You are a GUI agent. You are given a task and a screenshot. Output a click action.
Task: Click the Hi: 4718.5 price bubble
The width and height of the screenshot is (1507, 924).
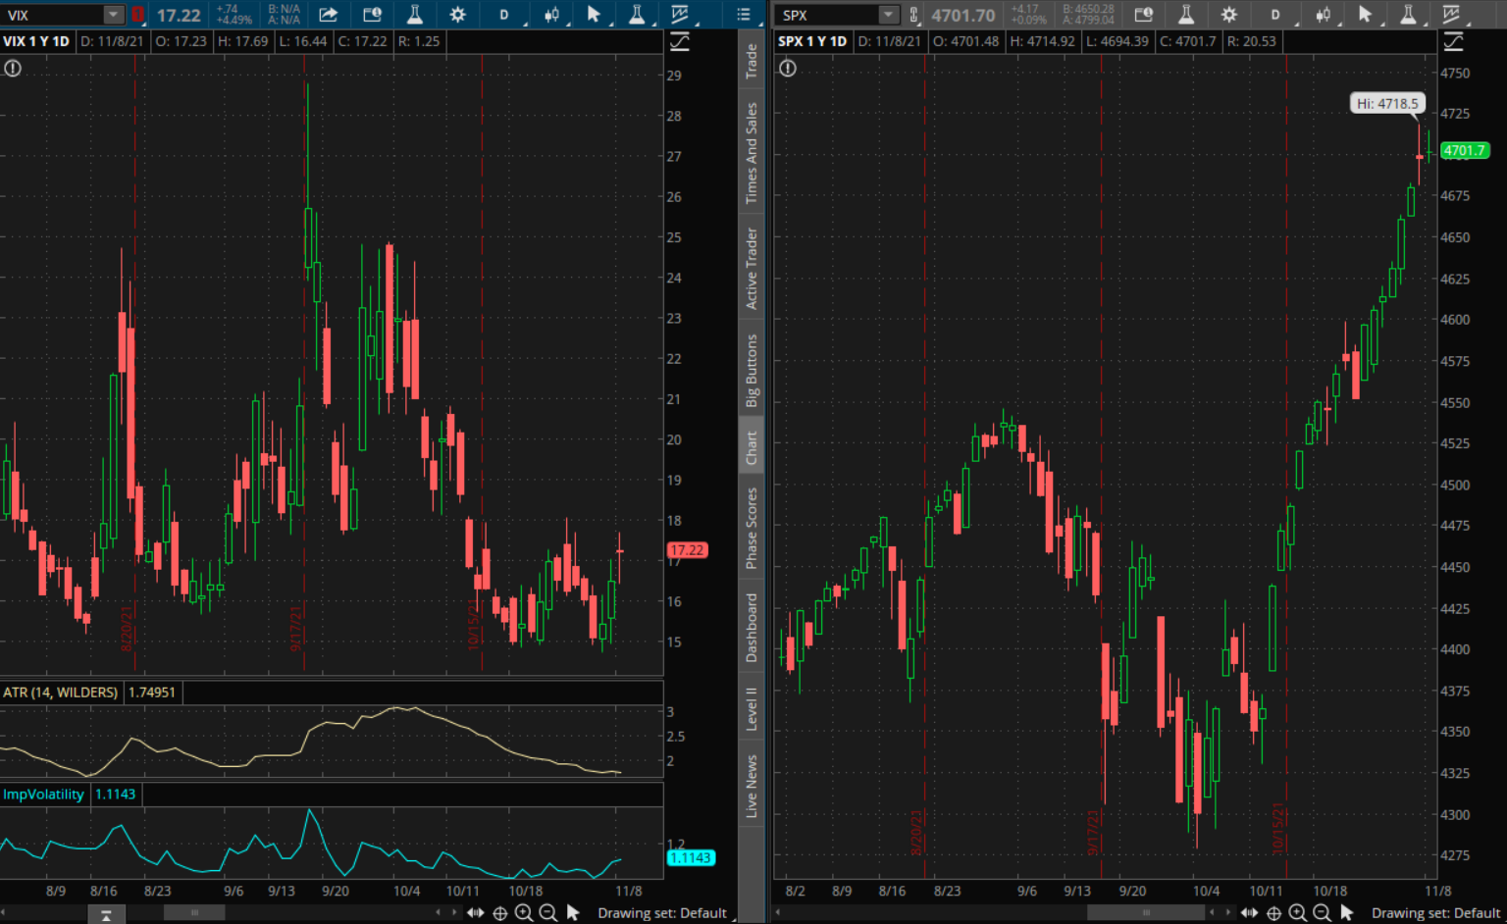(1387, 103)
